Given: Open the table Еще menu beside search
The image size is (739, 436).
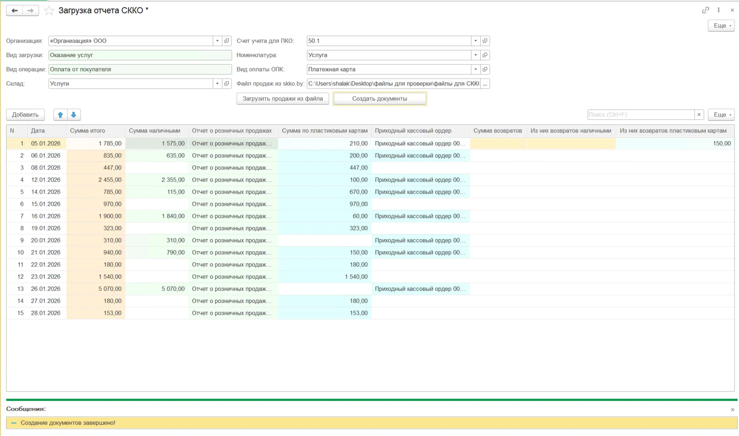Looking at the screenshot, I should pyautogui.click(x=721, y=114).
